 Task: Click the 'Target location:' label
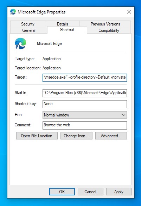click(28, 68)
